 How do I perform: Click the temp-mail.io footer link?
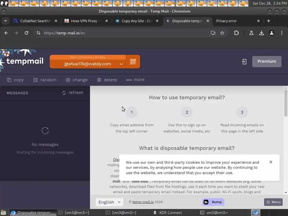(x=143, y=202)
